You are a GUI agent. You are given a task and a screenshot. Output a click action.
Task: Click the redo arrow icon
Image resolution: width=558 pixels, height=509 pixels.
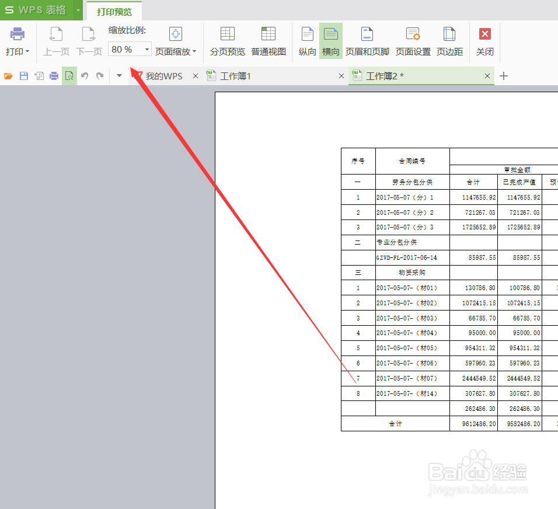[x=100, y=76]
